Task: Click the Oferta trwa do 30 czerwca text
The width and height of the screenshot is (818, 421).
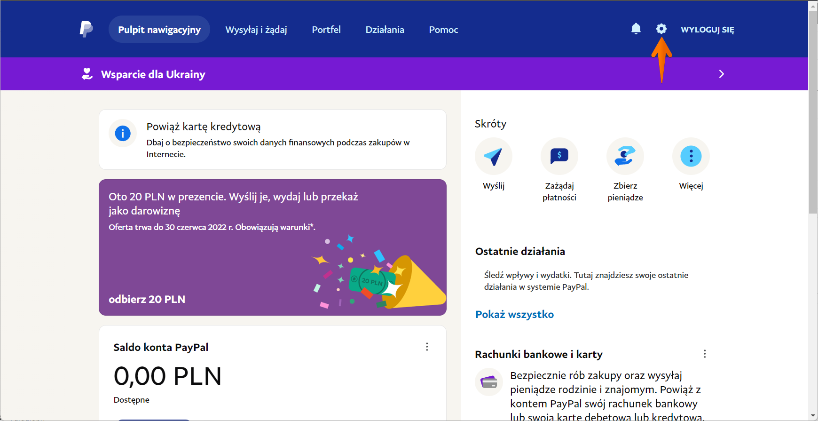Action: point(212,227)
